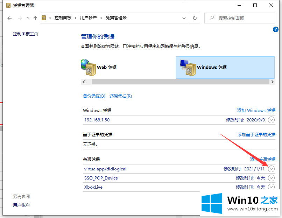The height and width of the screenshot is (218, 282).
Task: Click the Web credentials globe vault icon
Action: pyautogui.click(x=88, y=68)
